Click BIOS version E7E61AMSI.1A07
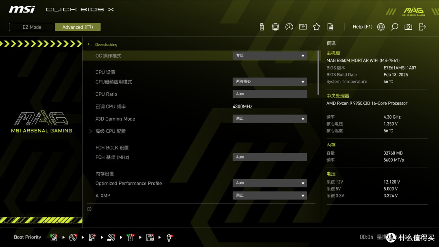 (x=400, y=68)
